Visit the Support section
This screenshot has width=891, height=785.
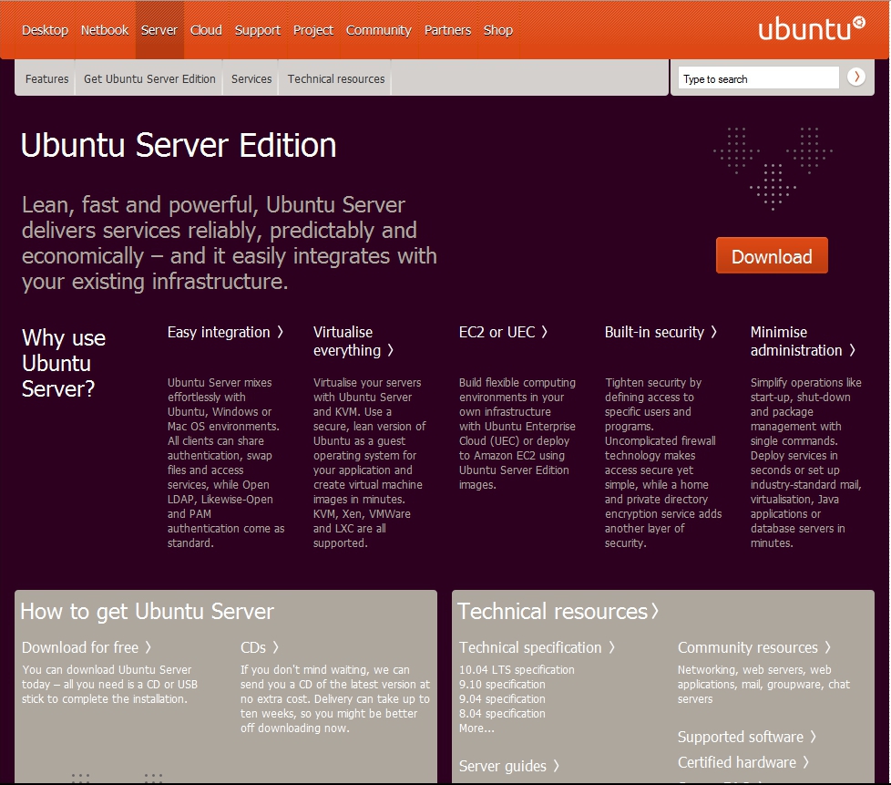click(x=258, y=30)
